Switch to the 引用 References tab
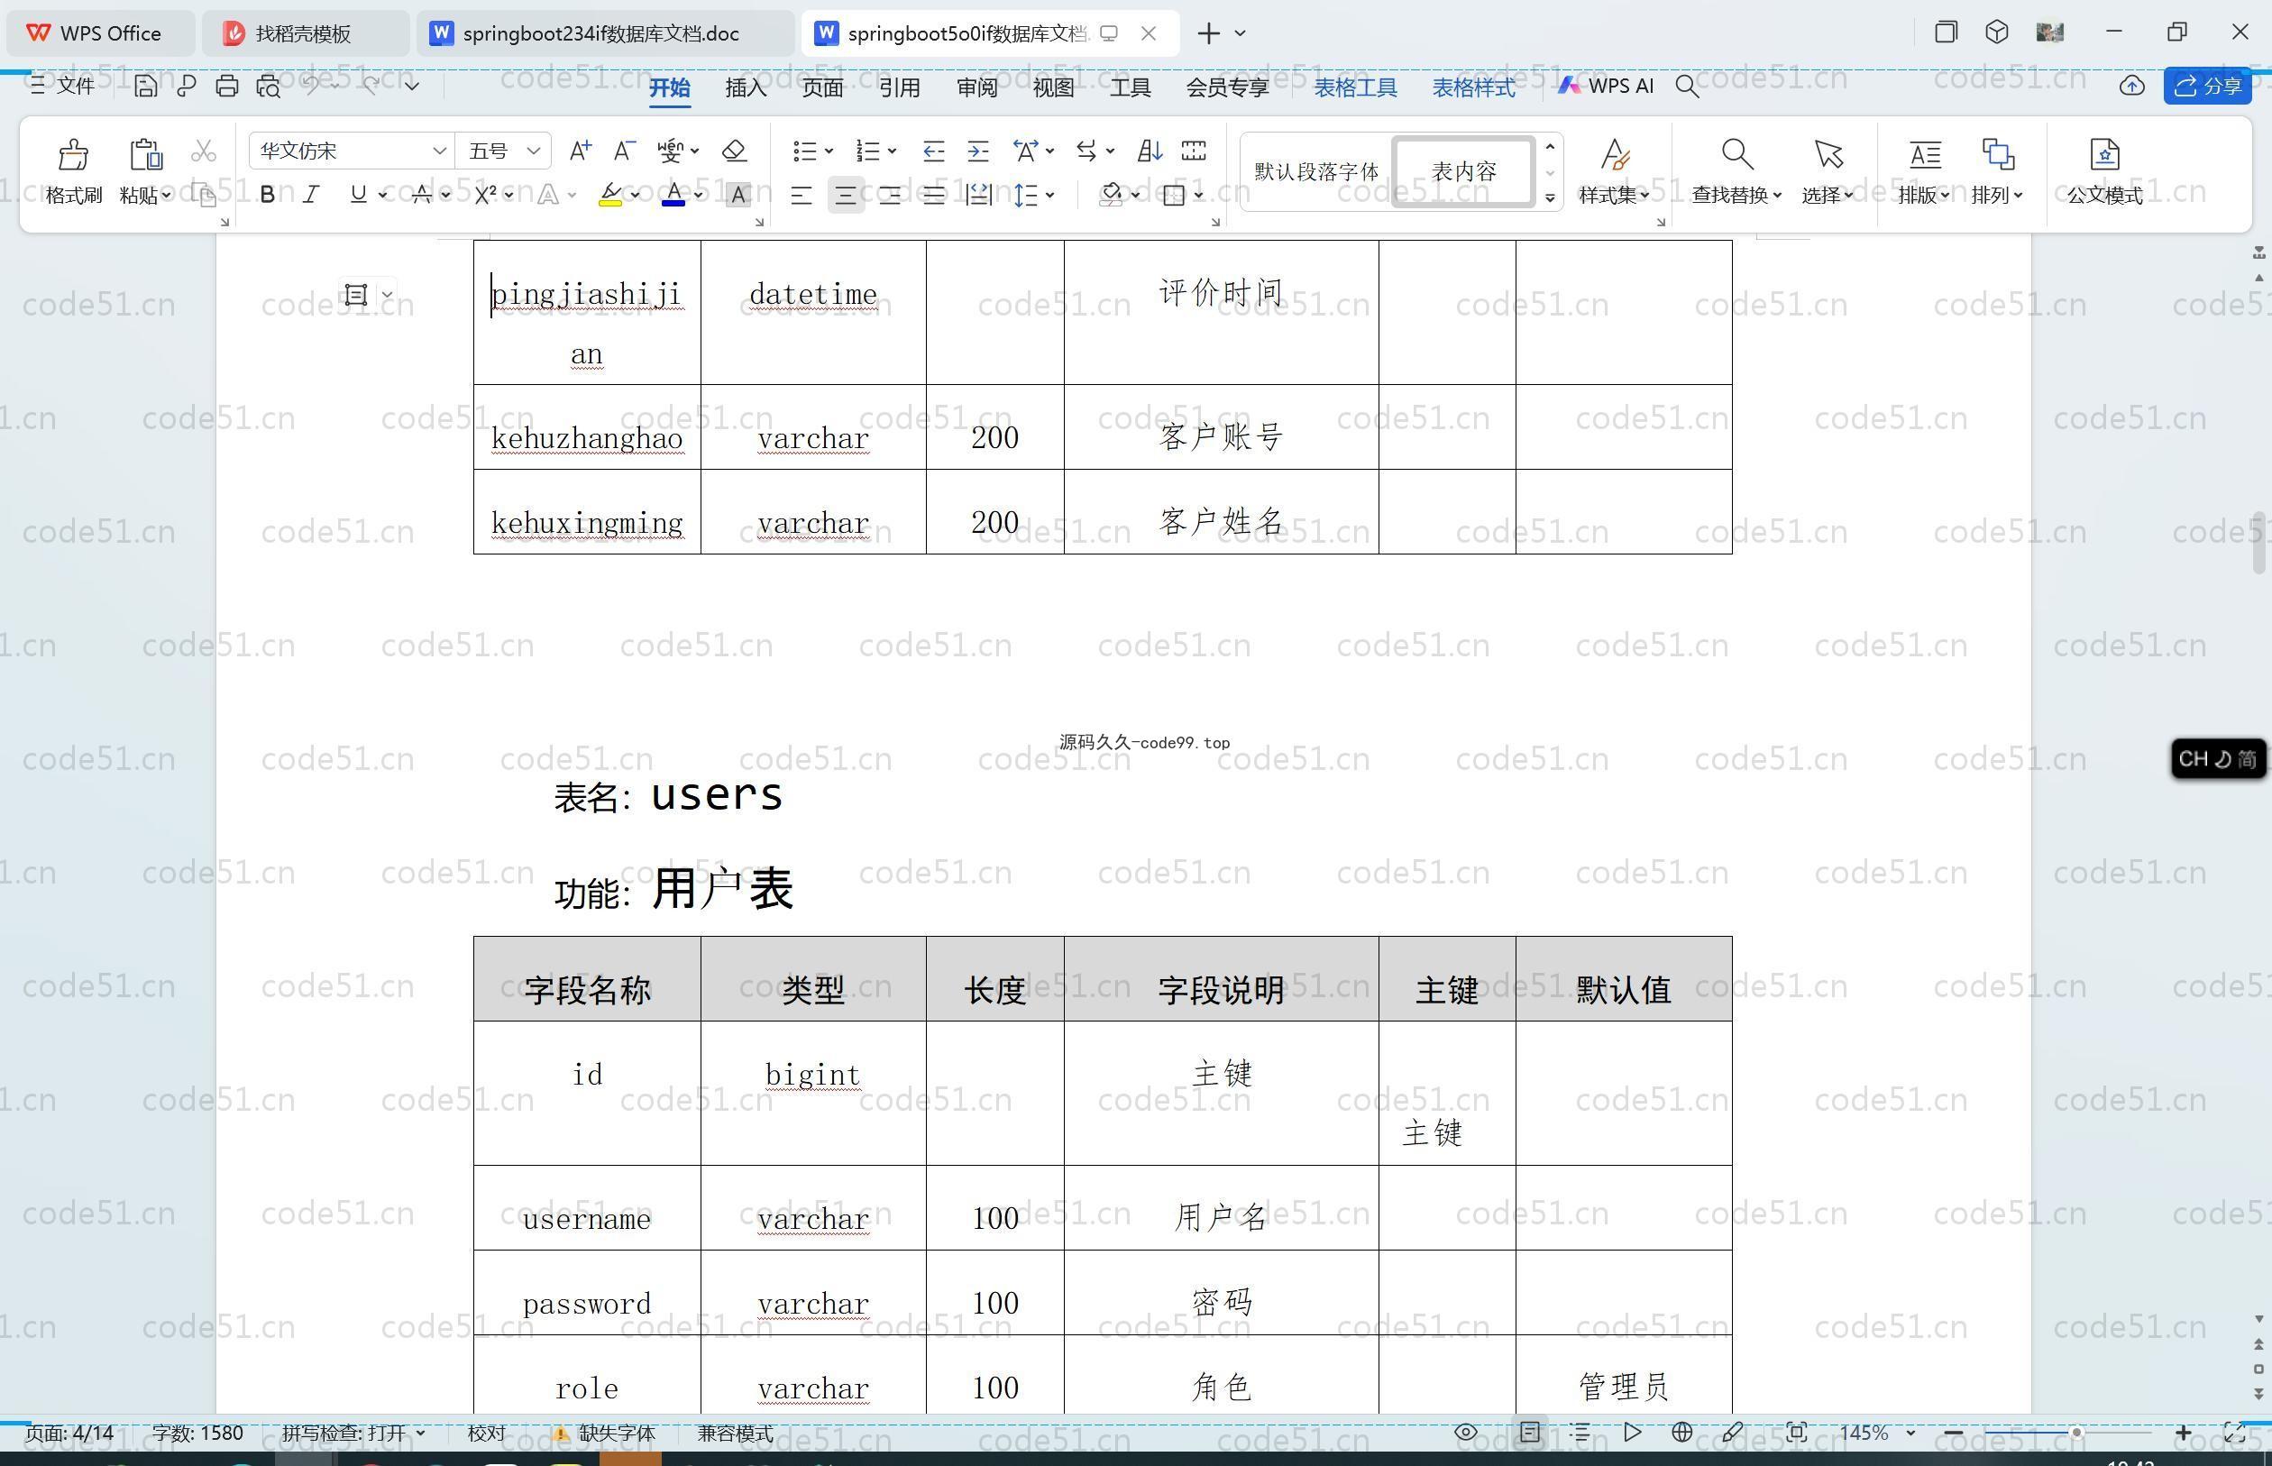 click(x=899, y=87)
